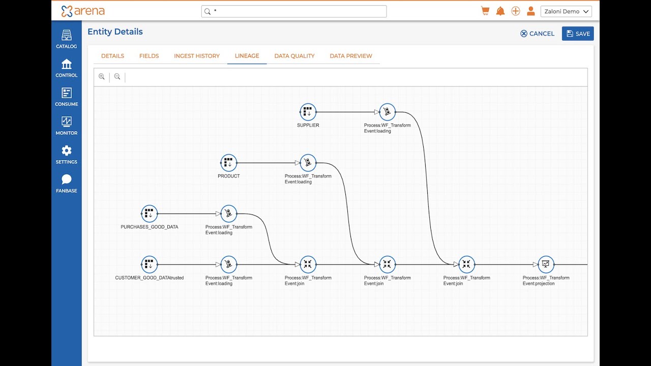
Task: Select loading node after PURCHASES_GOOD_DATA
Action: (x=228, y=213)
